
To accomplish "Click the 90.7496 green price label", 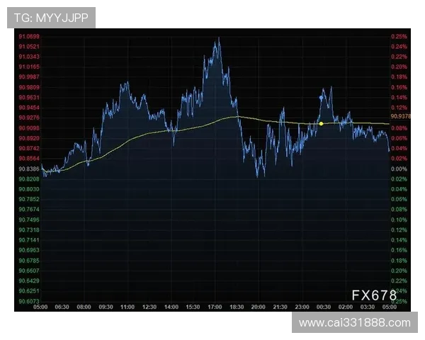I will coord(29,220).
